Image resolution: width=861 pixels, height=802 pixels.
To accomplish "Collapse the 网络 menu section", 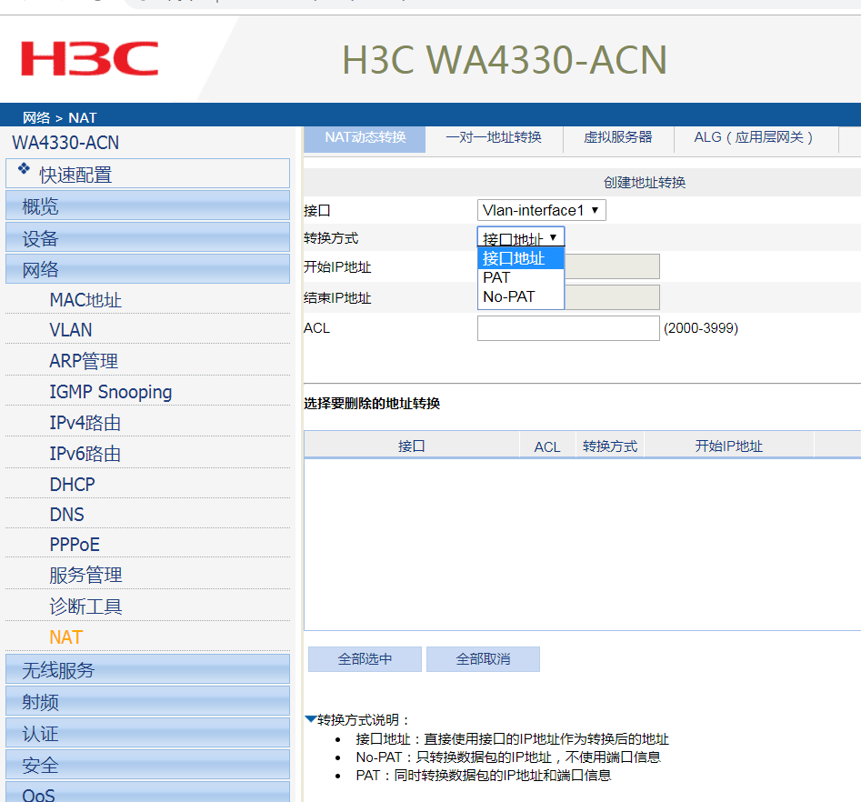I will point(147,268).
